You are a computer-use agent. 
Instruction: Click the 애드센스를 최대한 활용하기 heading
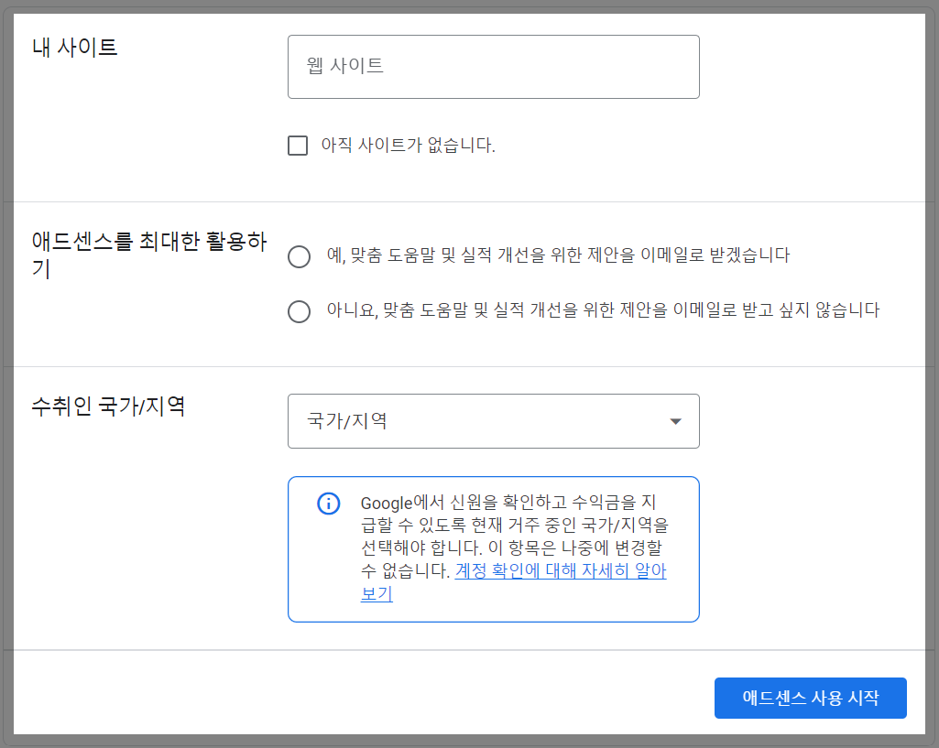pos(149,255)
